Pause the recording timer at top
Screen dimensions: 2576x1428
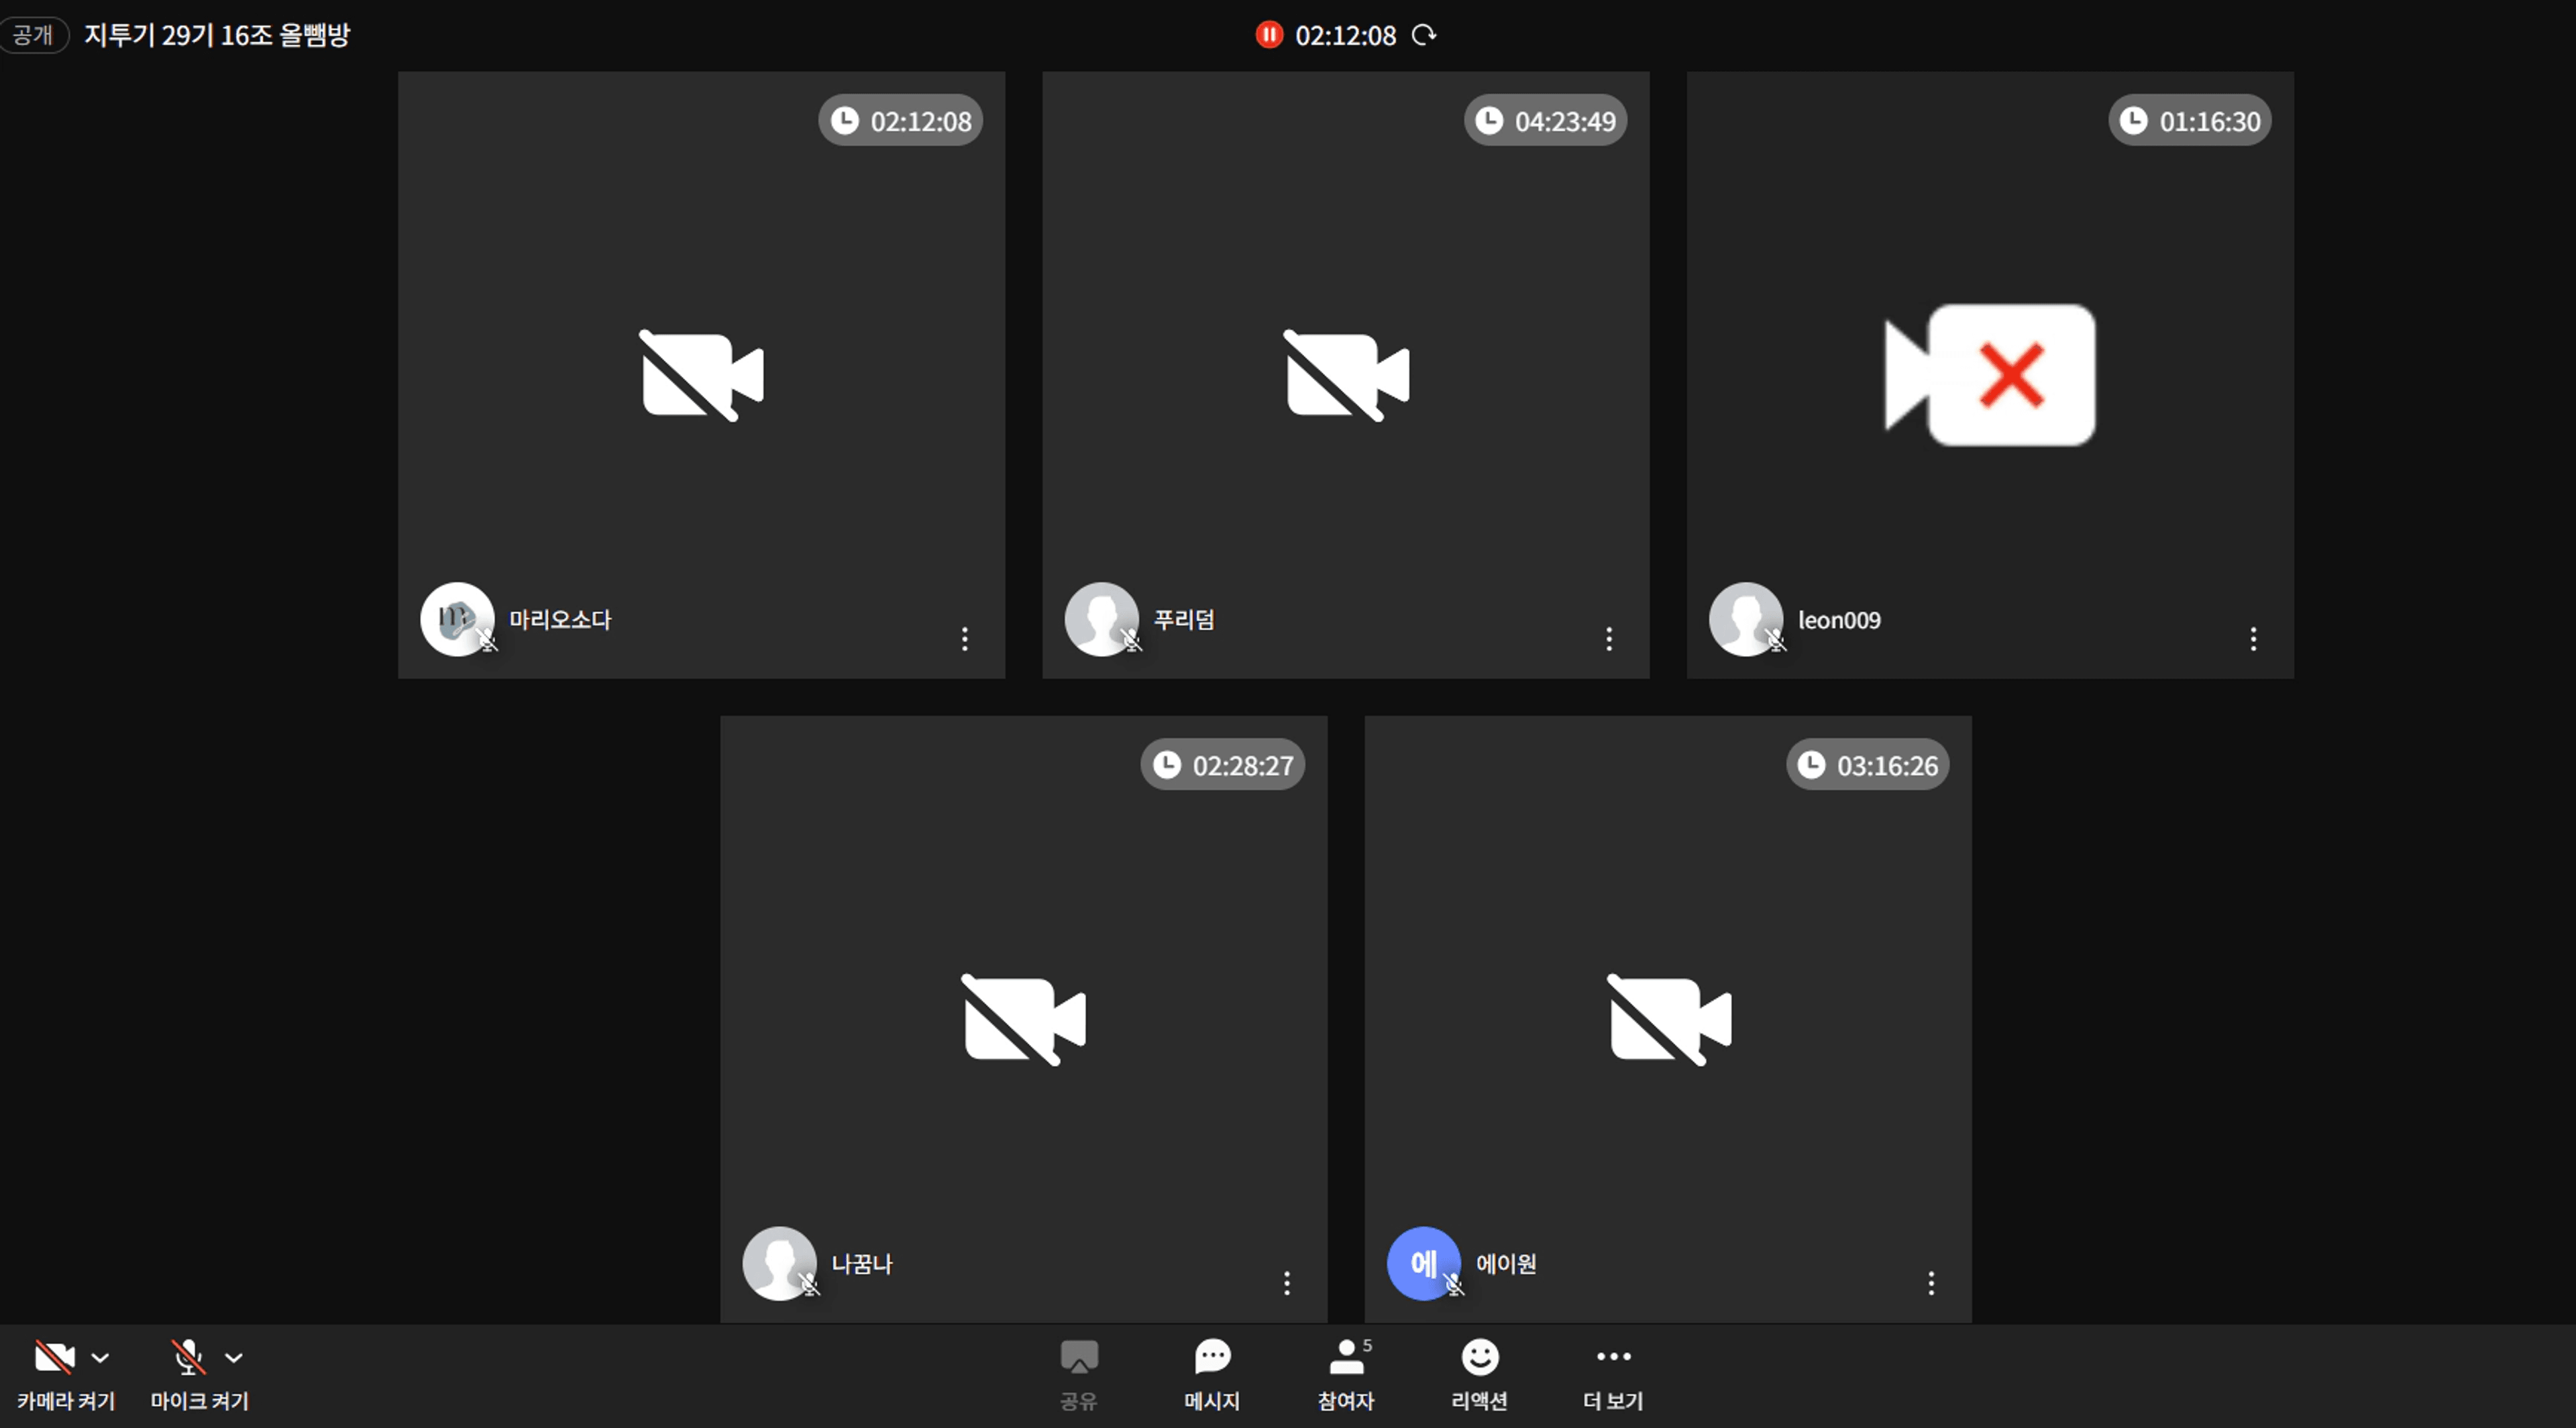(x=1269, y=35)
